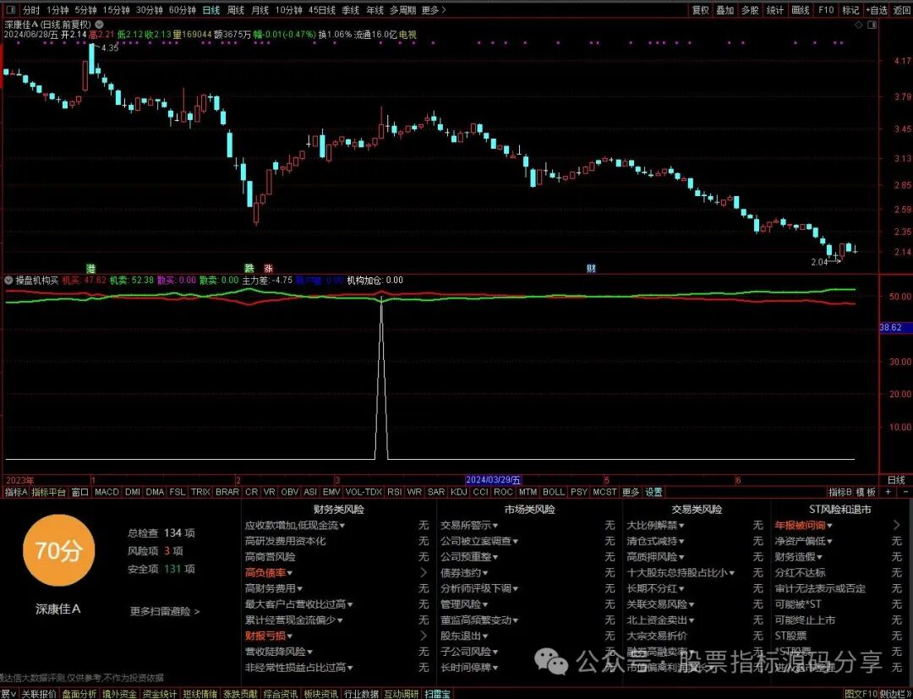Viewport: 913px width, 699px height.
Task: Apply the KDJ indicator
Action: point(459,492)
